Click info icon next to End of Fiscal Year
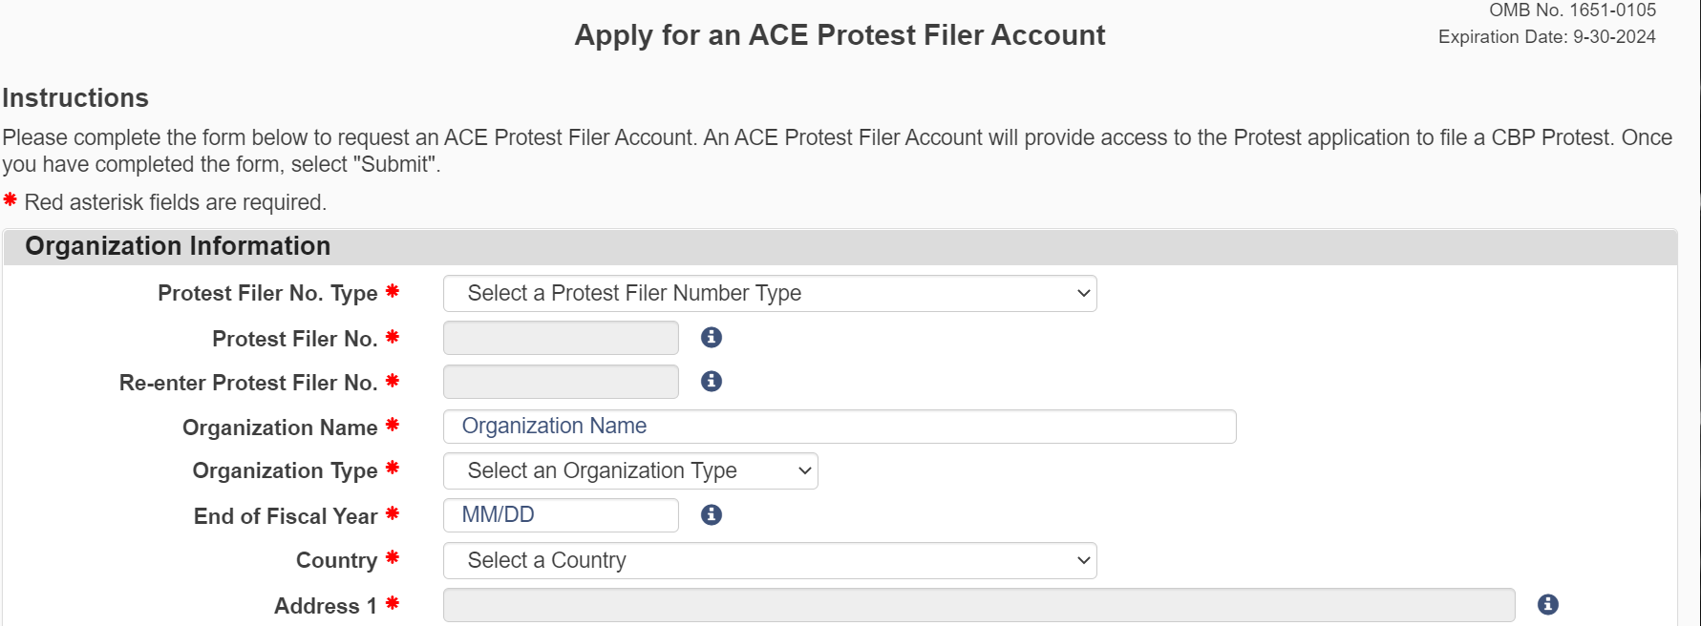The image size is (1701, 626). pyautogui.click(x=712, y=515)
